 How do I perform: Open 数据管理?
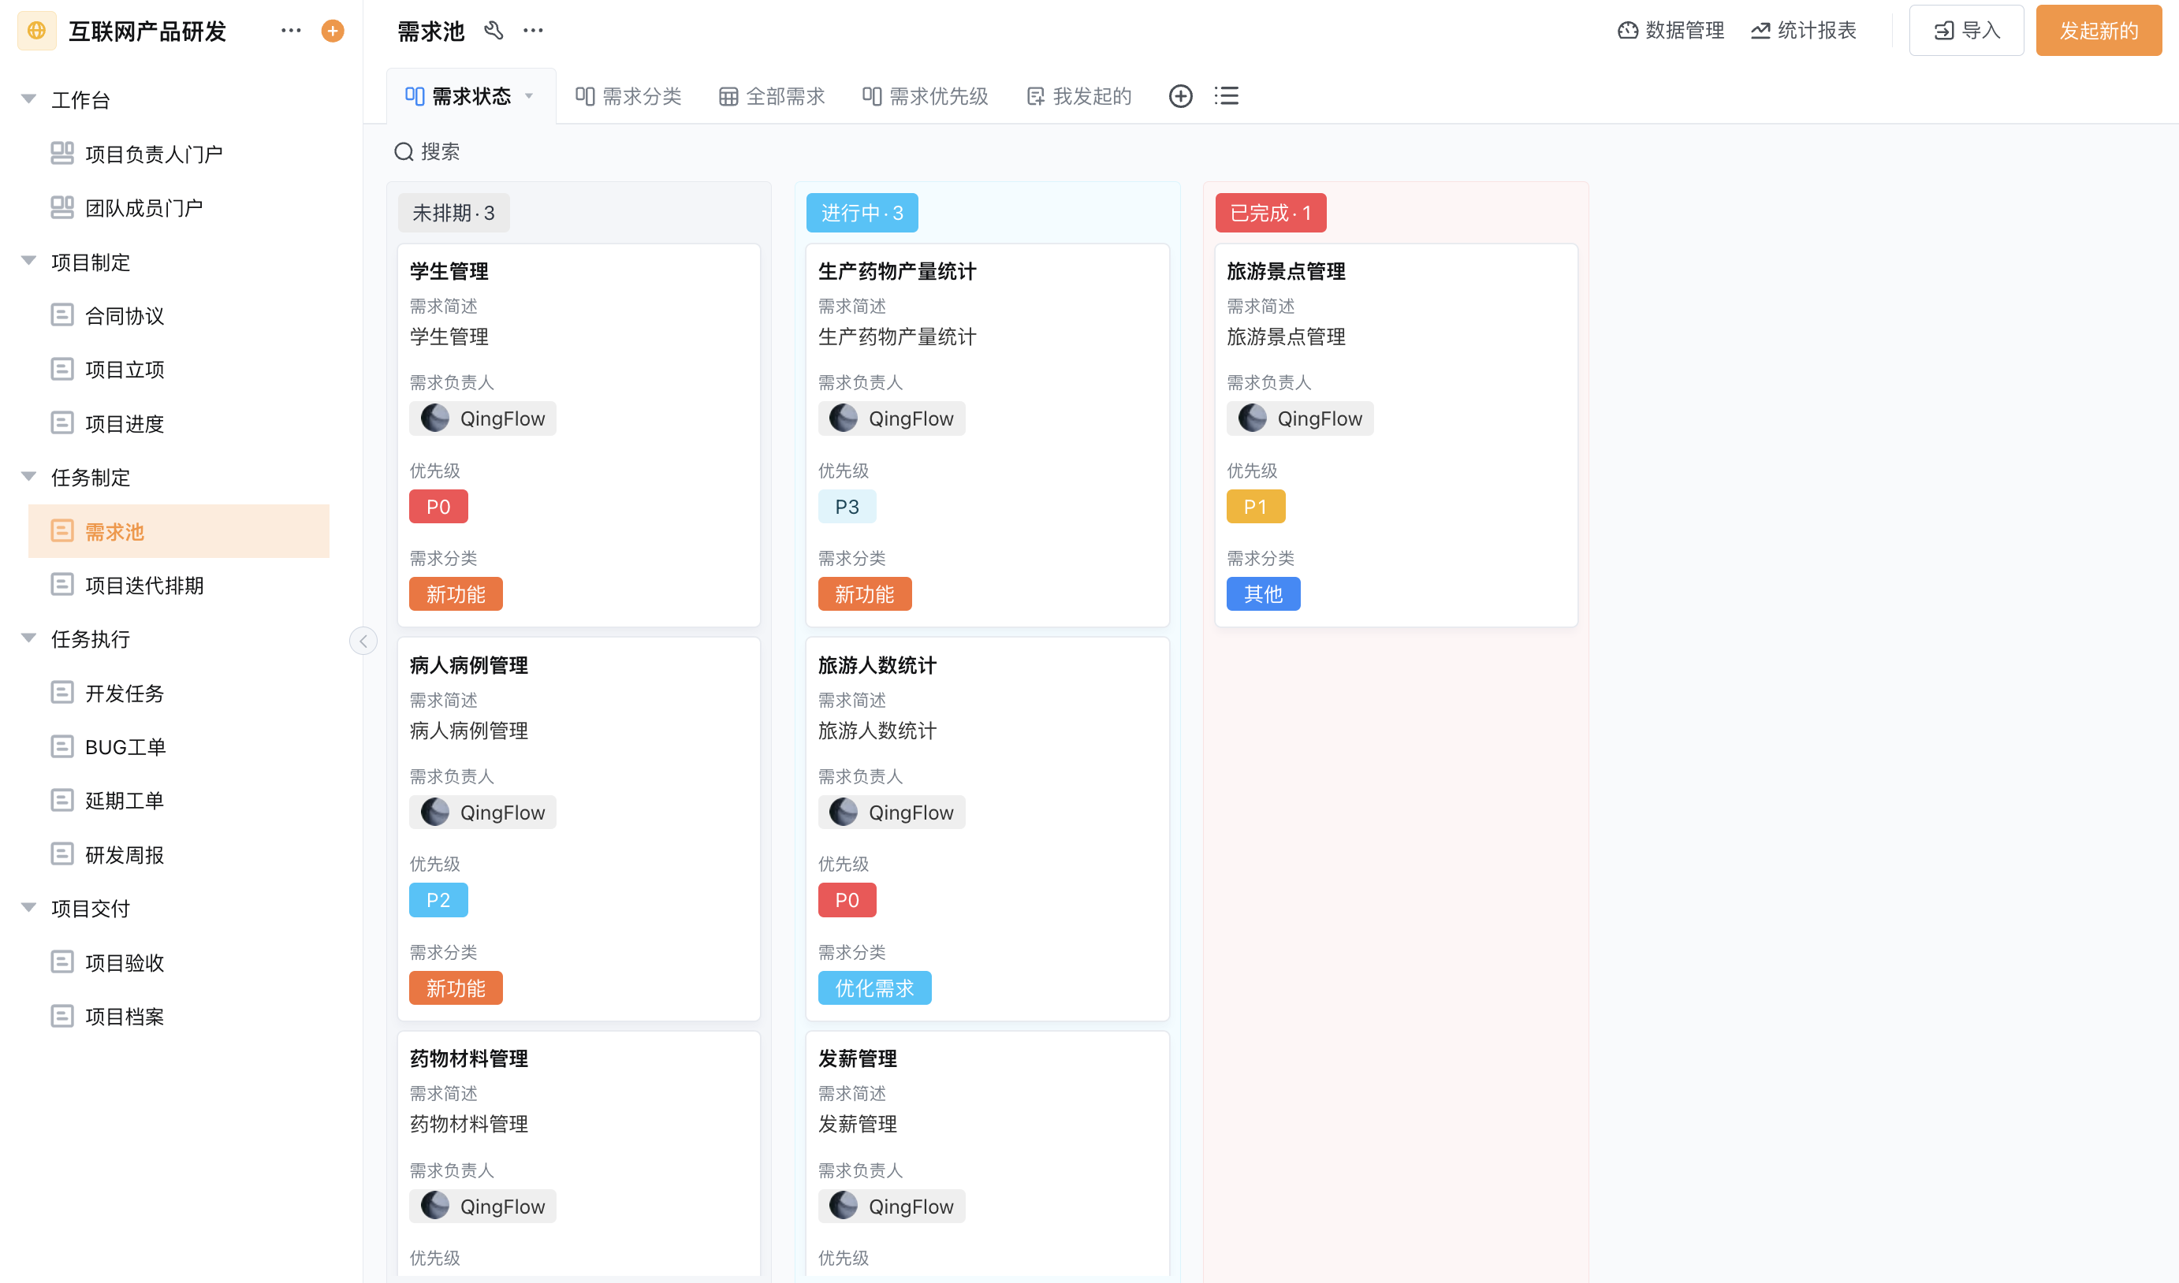[1671, 31]
